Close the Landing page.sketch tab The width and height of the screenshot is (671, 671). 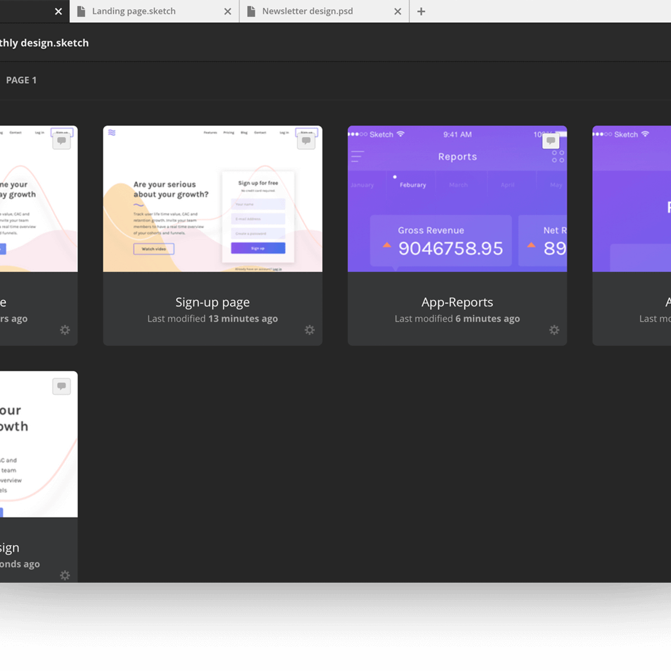(228, 11)
